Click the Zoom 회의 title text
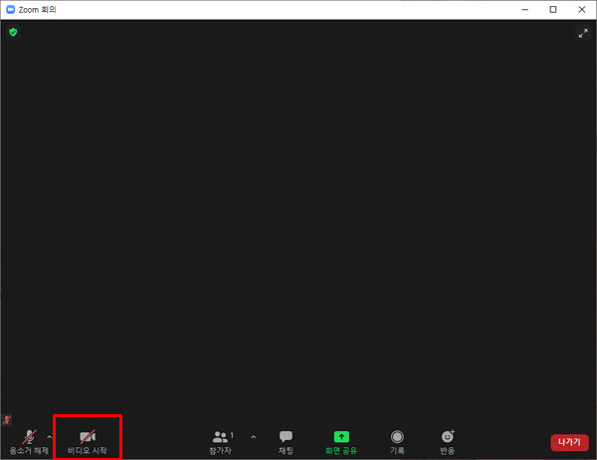 coord(38,9)
